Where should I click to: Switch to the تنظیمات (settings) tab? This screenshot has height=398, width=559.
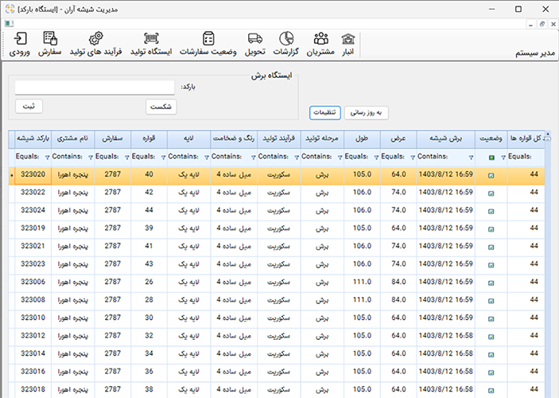(325, 113)
